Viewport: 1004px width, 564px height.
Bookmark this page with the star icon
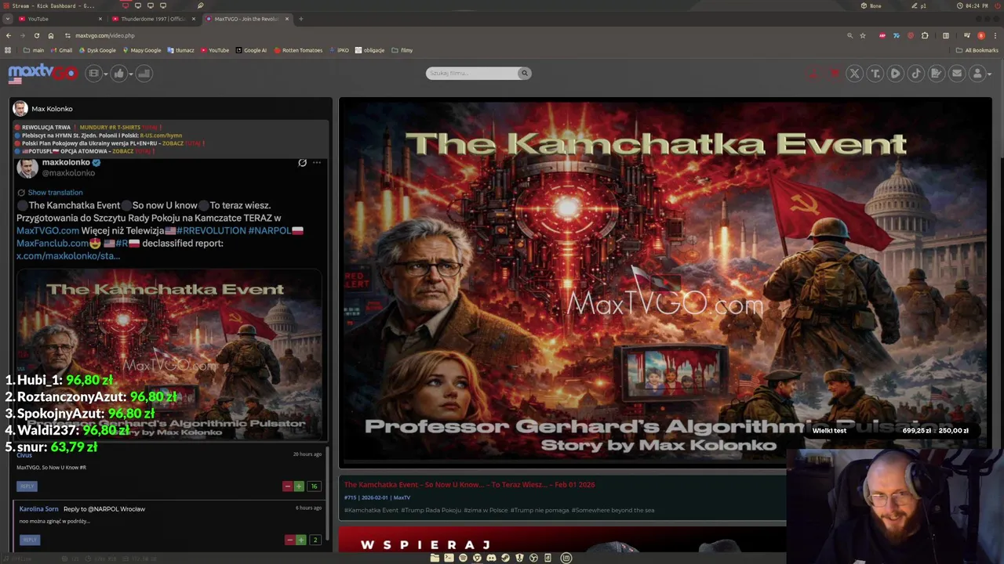[x=863, y=35]
